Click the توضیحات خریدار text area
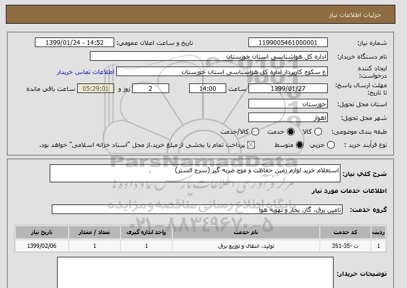 click(195, 273)
